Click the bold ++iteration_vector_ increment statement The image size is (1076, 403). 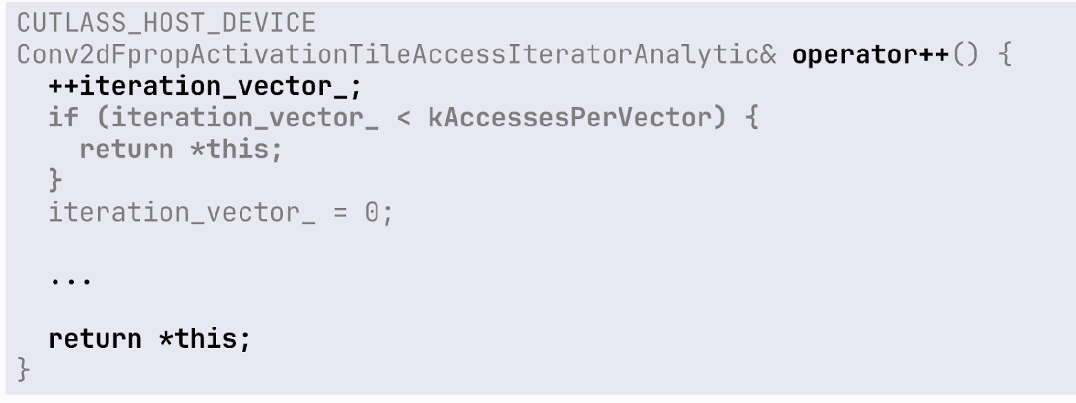205,87
